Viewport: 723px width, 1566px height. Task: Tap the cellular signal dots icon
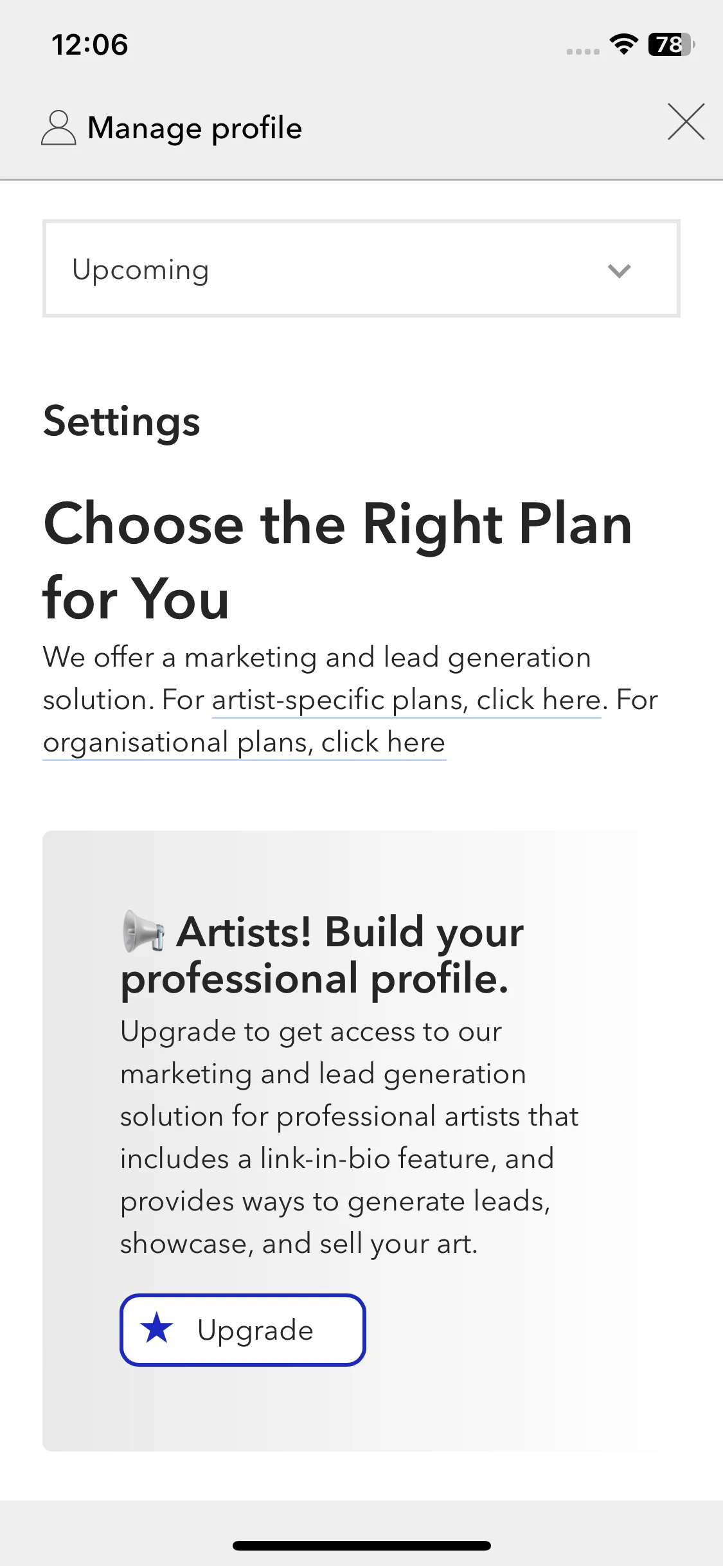tap(583, 51)
